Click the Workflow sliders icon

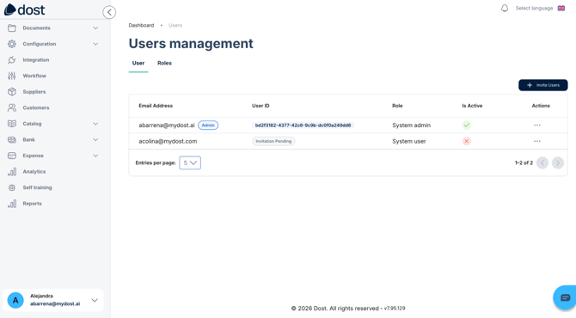tap(12, 76)
